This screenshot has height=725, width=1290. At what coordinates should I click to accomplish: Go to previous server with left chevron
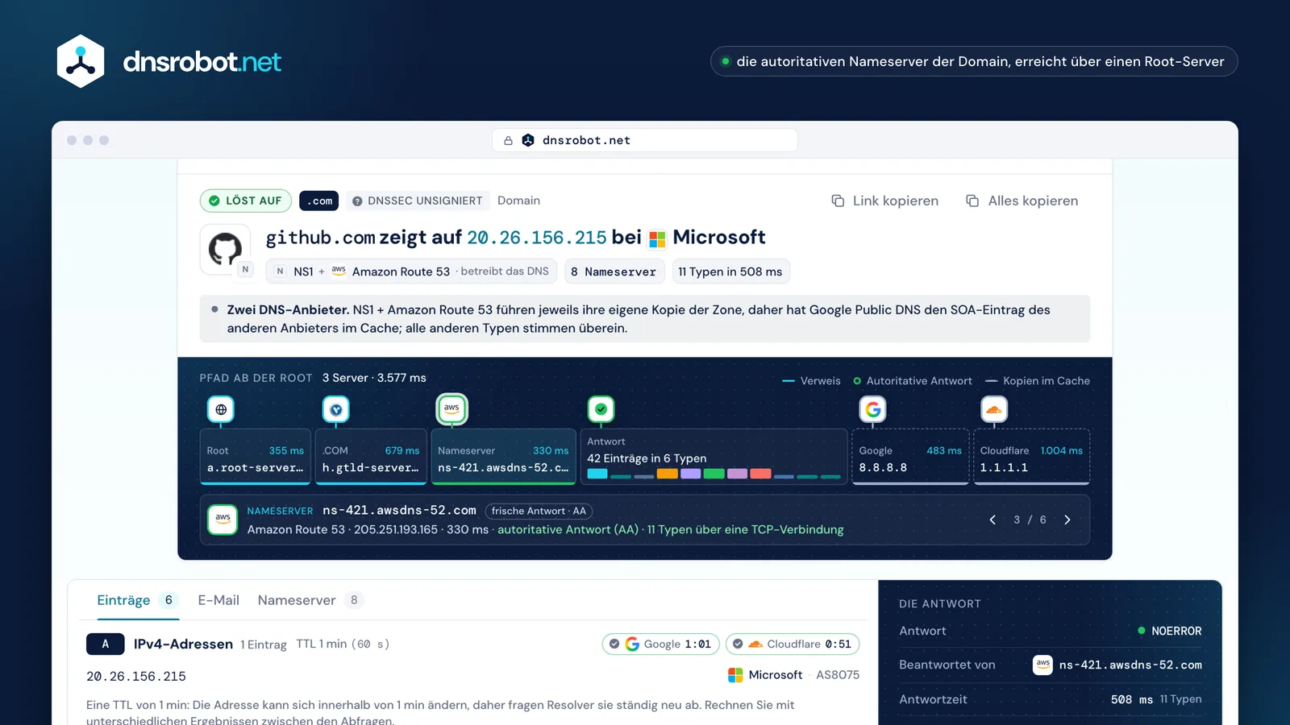[992, 520]
